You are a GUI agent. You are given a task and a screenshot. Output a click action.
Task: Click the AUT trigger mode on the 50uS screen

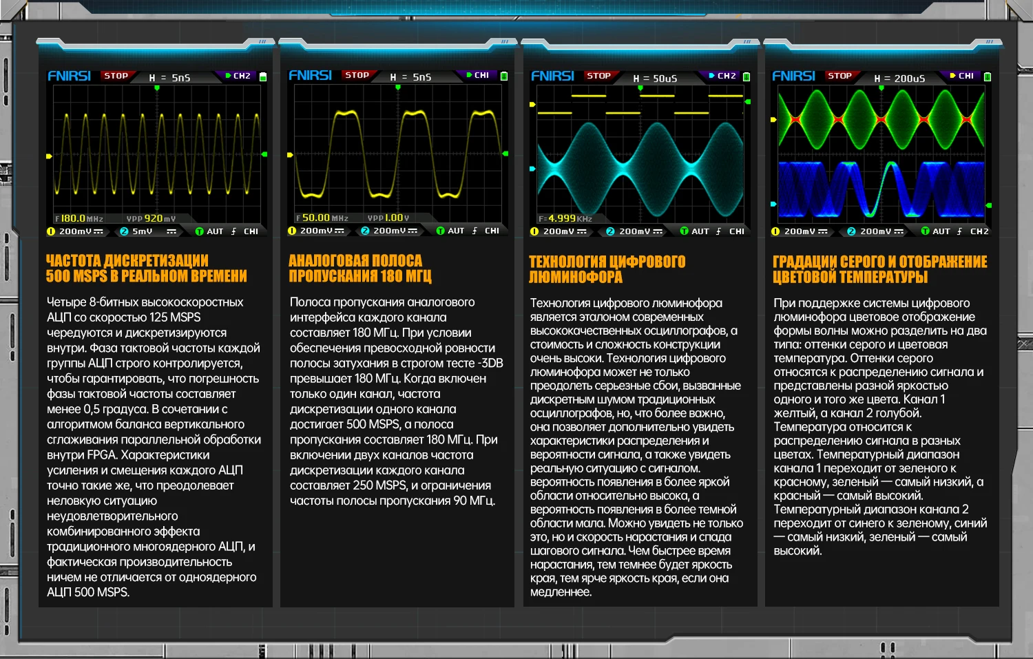(x=700, y=231)
